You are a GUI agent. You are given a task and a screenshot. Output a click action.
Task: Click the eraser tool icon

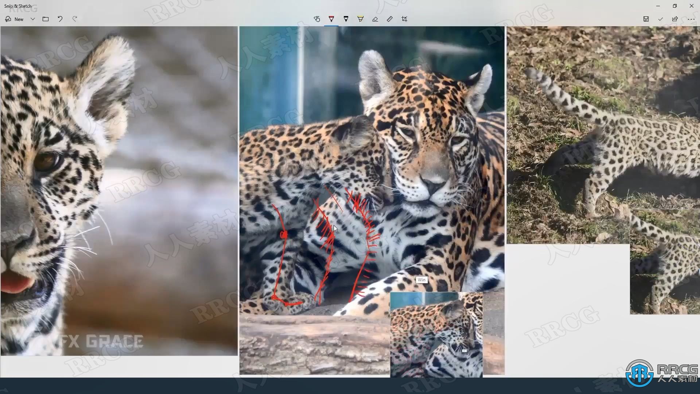pyautogui.click(x=376, y=19)
